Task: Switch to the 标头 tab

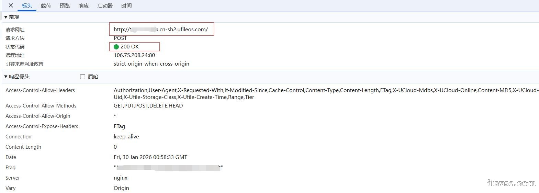Action: point(27,6)
